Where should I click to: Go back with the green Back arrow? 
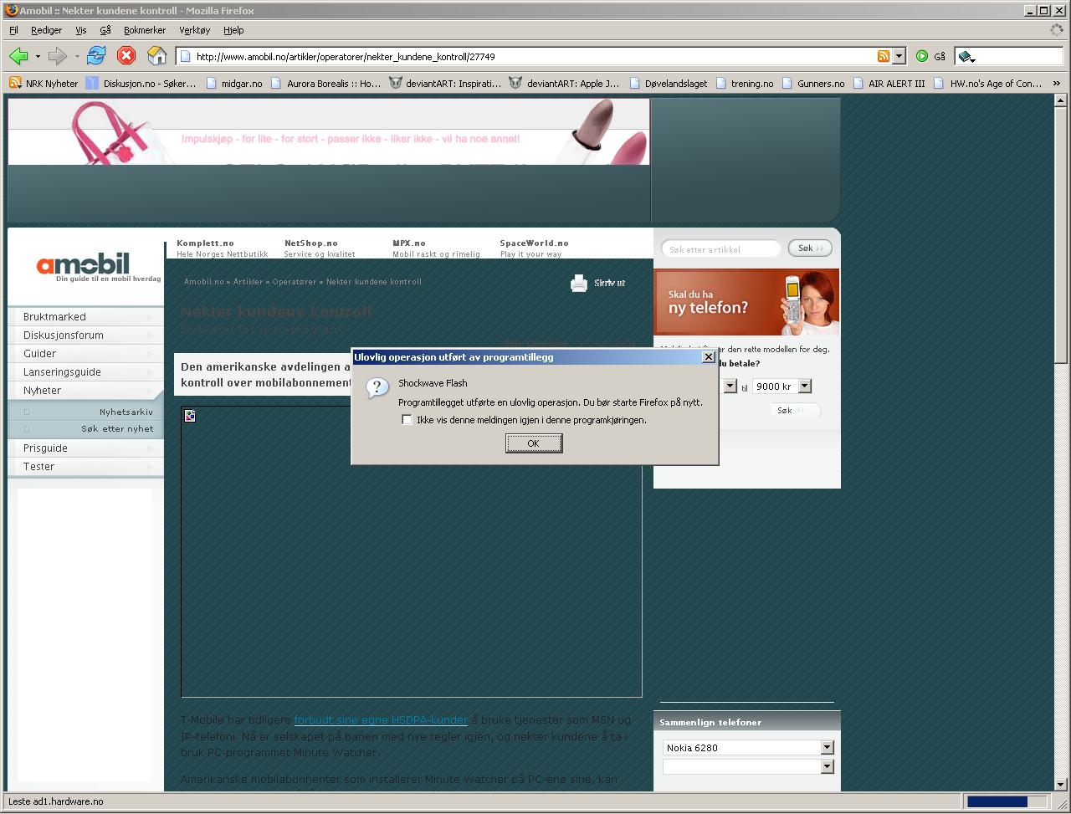(18, 56)
